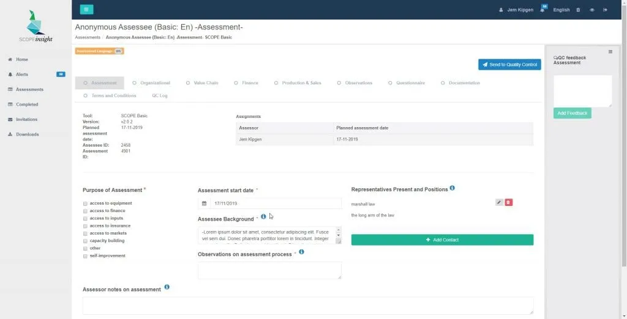Switch to the Value Chain tab
The height and width of the screenshot is (319, 627).
[202, 83]
